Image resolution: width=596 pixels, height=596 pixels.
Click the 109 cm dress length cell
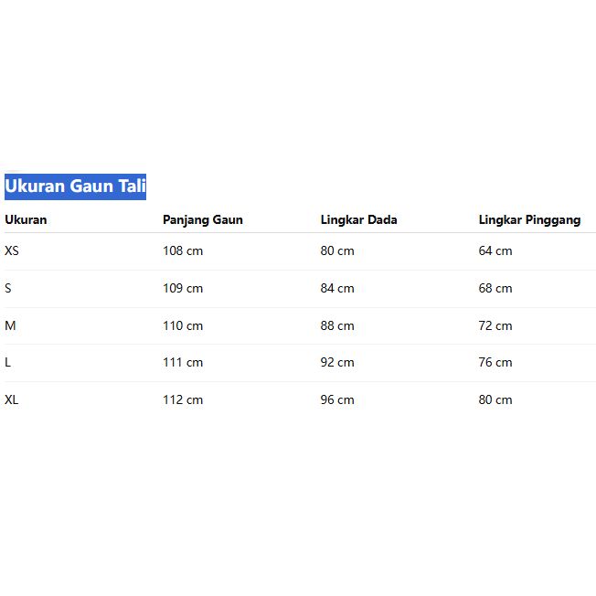[x=183, y=288]
